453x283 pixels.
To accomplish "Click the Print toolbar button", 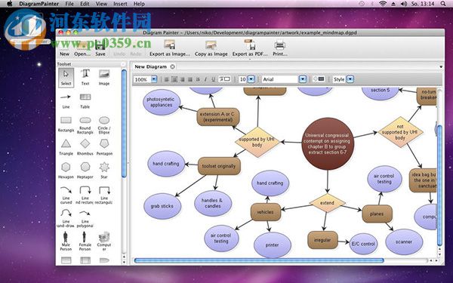I will pyautogui.click(x=280, y=48).
